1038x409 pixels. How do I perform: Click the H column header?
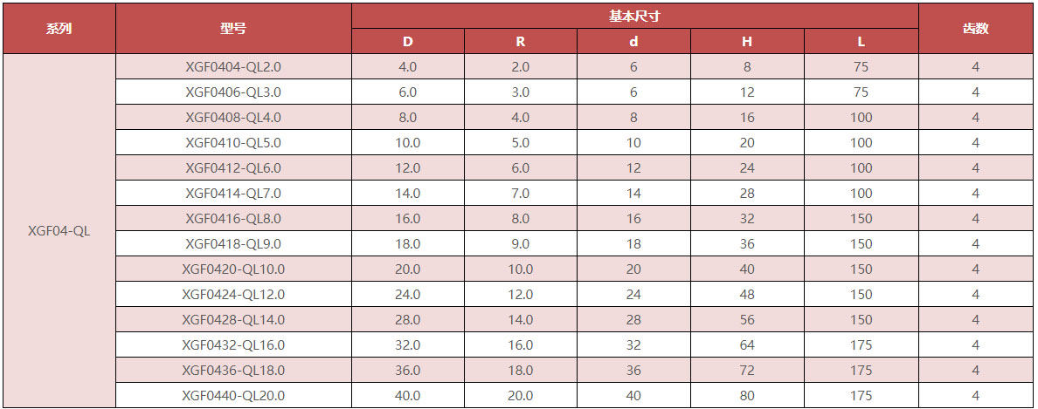pyautogui.click(x=747, y=41)
